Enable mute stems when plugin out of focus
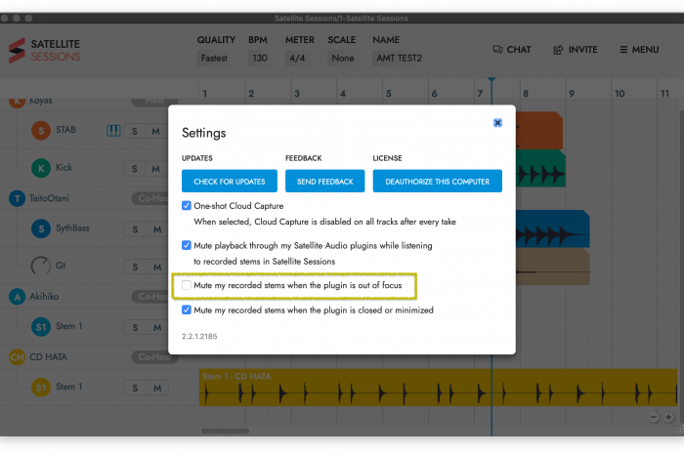The width and height of the screenshot is (684, 454). coord(187,285)
